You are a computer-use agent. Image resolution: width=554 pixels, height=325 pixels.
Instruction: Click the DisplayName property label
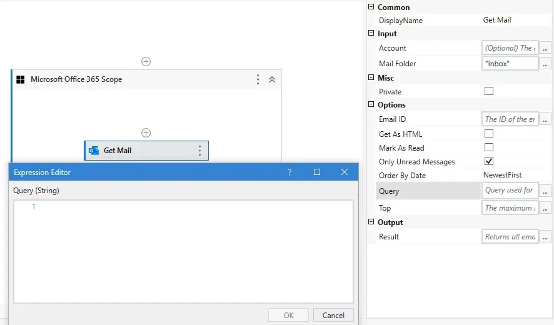(401, 21)
